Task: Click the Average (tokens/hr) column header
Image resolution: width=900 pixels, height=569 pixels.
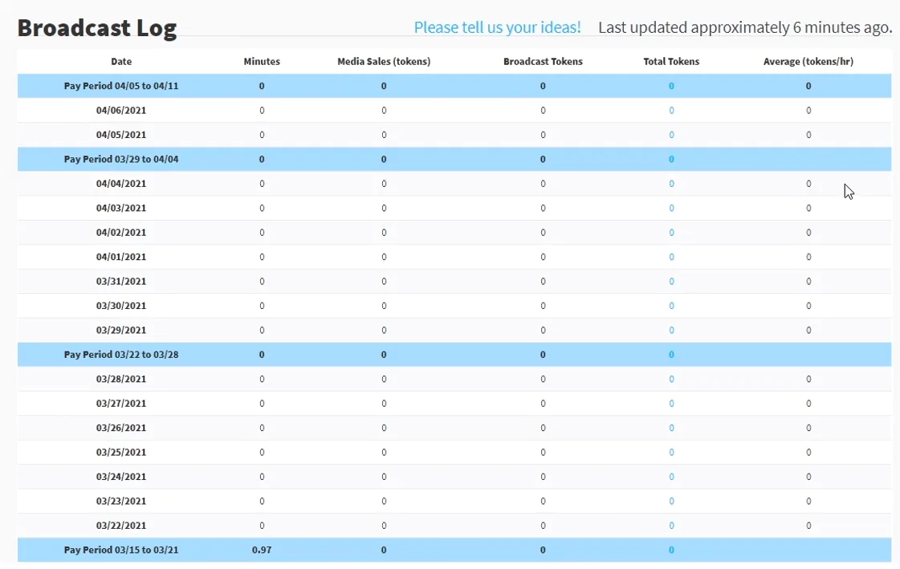Action: coord(808,61)
